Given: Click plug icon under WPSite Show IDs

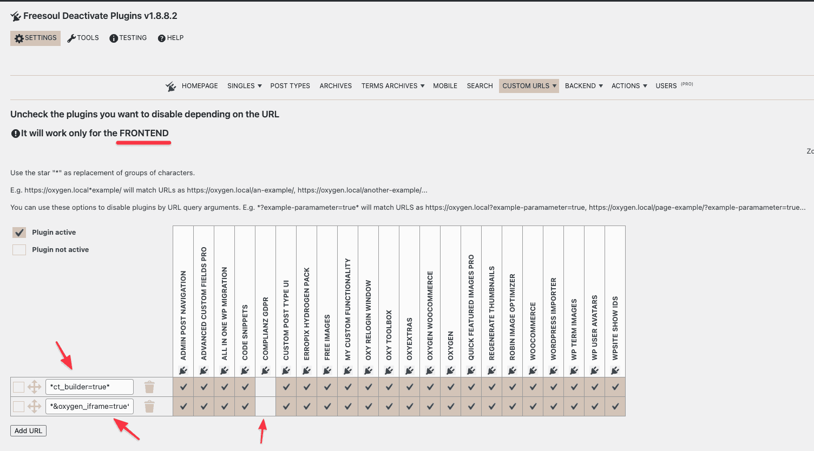Looking at the screenshot, I should [x=615, y=370].
